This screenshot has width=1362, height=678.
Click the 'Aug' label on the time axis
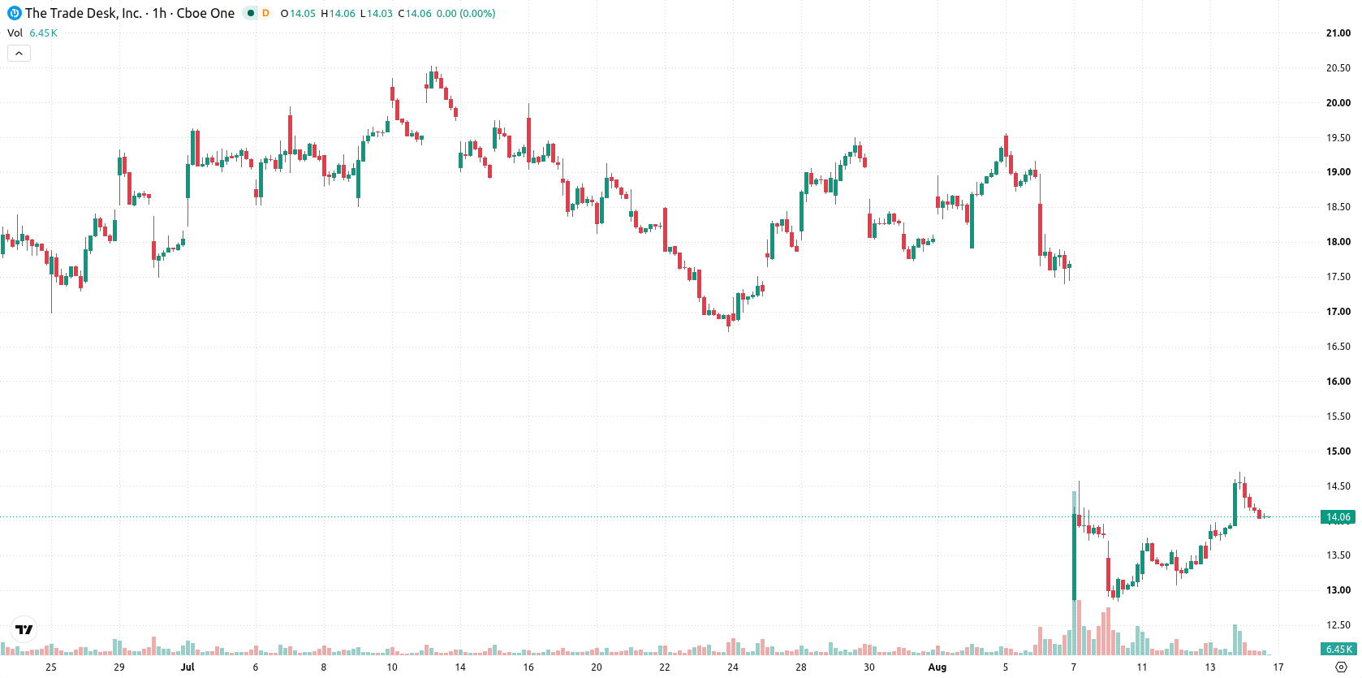pos(937,667)
